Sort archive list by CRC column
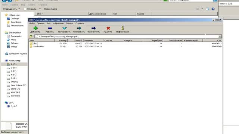The height and width of the screenshot is (134, 239). pos(212,41)
